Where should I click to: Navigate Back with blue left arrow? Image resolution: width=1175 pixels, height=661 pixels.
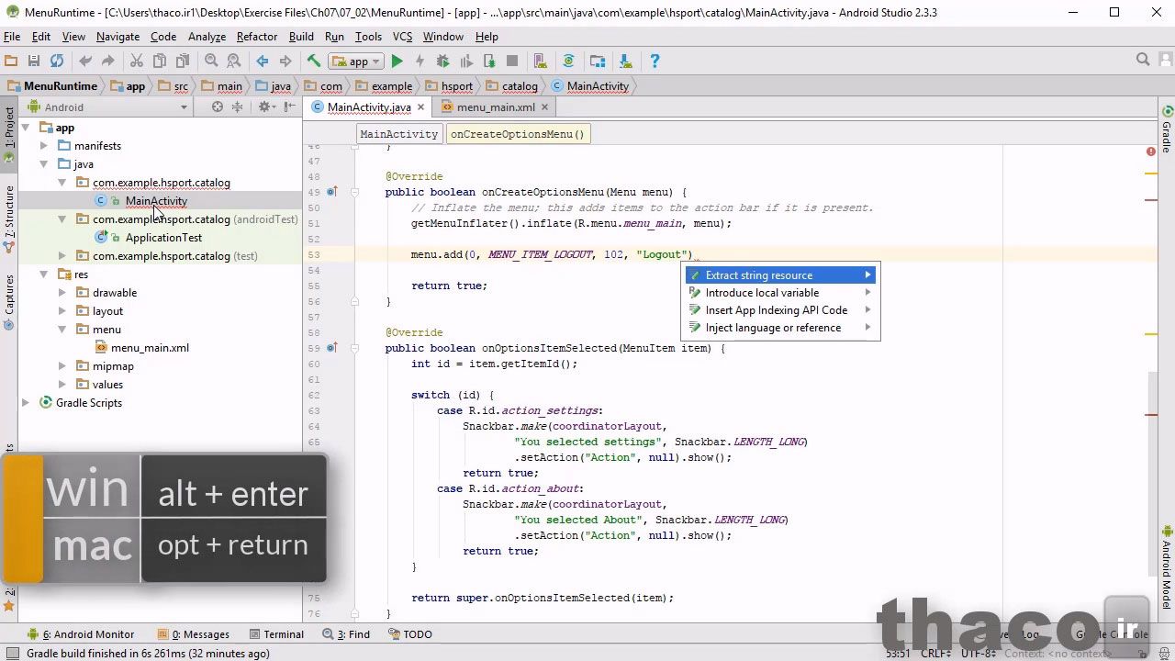point(263,61)
